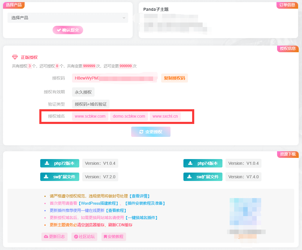Click the refresh icon on 变更授权
The width and height of the screenshot is (302, 250).
(x=141, y=132)
